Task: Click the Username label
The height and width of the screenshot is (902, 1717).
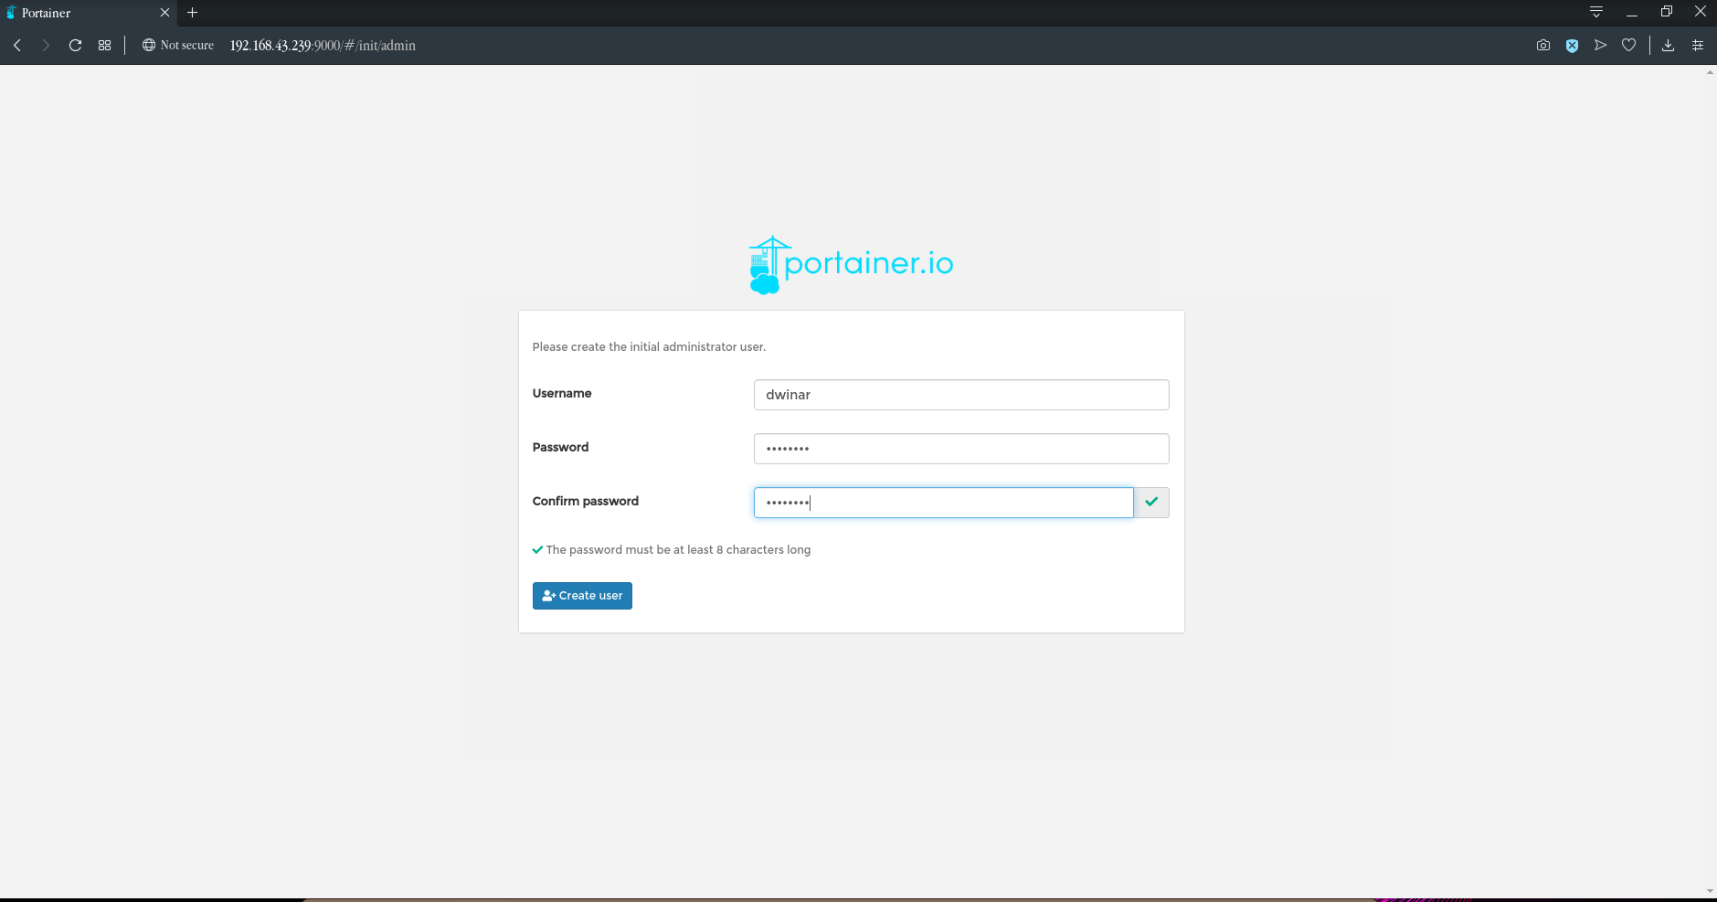Action: pyautogui.click(x=562, y=393)
